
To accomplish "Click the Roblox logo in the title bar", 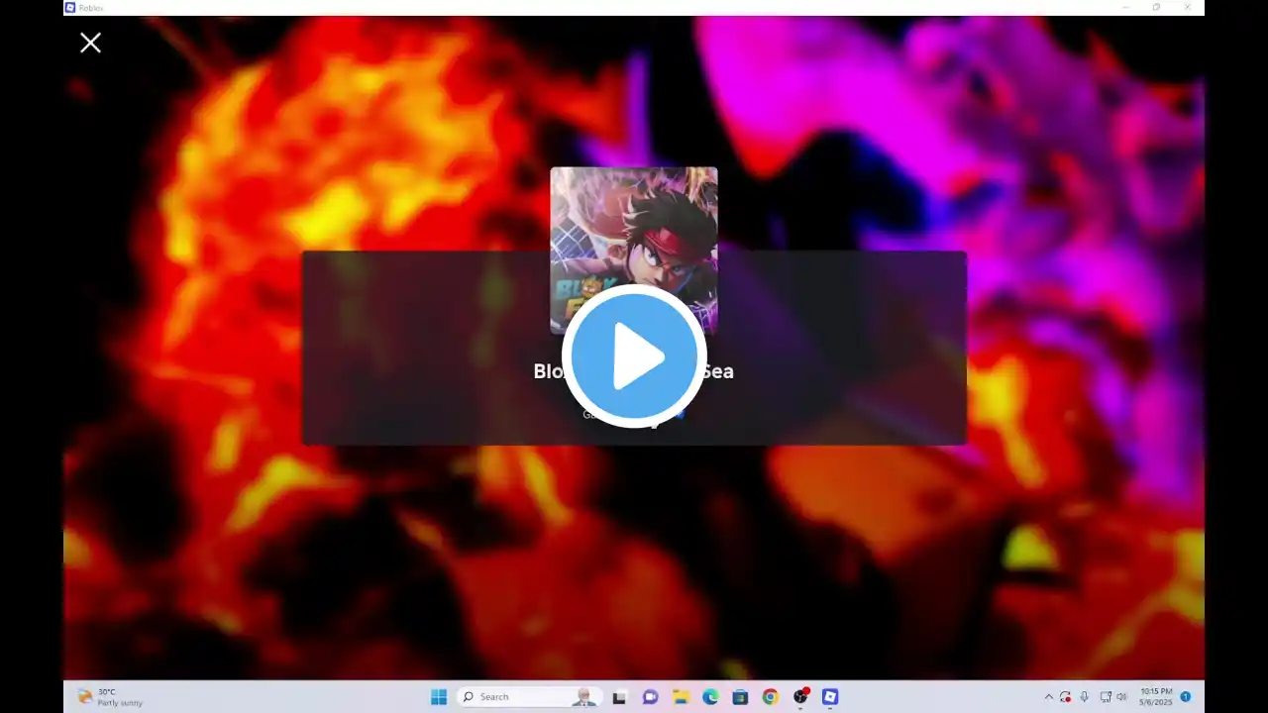I will [x=69, y=7].
